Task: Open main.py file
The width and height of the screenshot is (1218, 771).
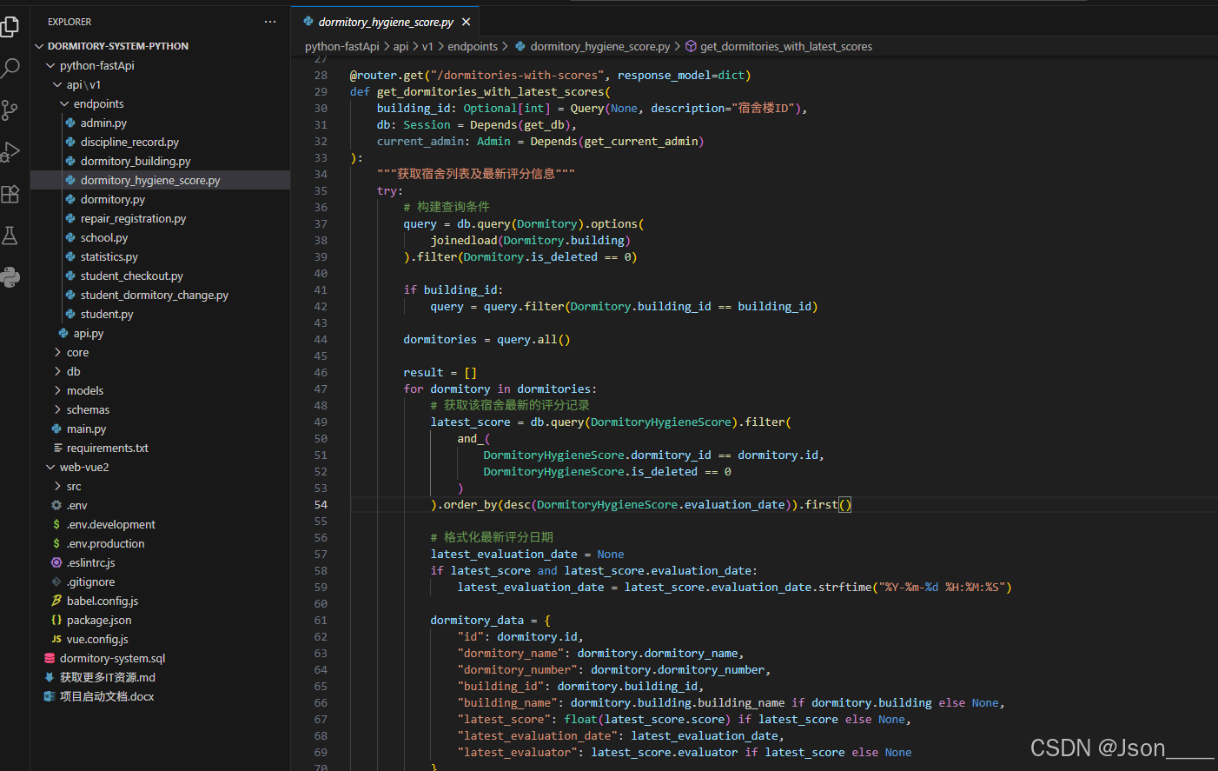Action: [x=161, y=429]
